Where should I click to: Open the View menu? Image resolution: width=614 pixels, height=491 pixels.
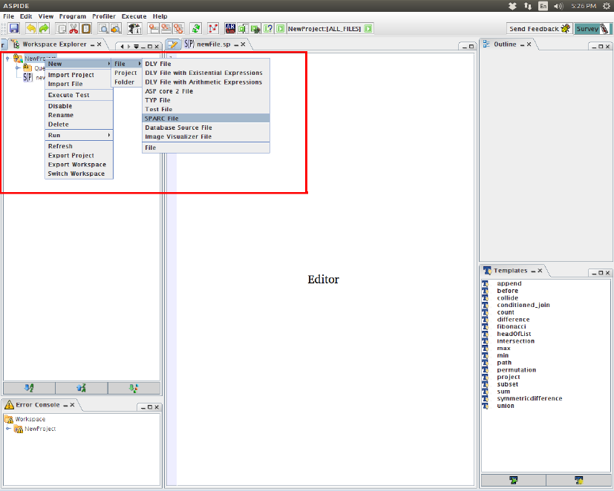(46, 16)
